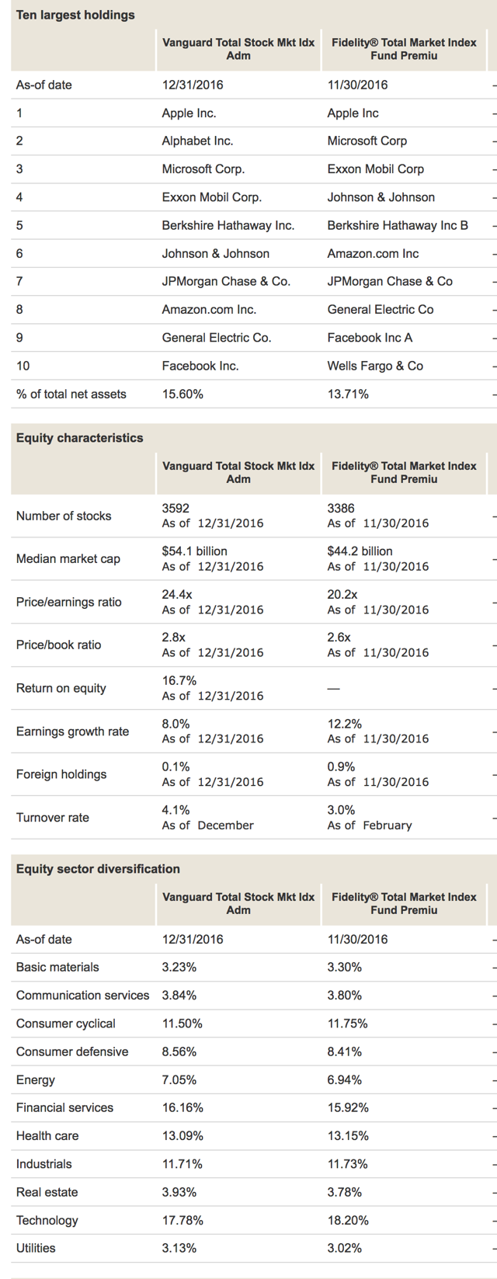497x1279 pixels.
Task: Select "Amazon.com Inc" in the Fidelity column
Action: (373, 254)
